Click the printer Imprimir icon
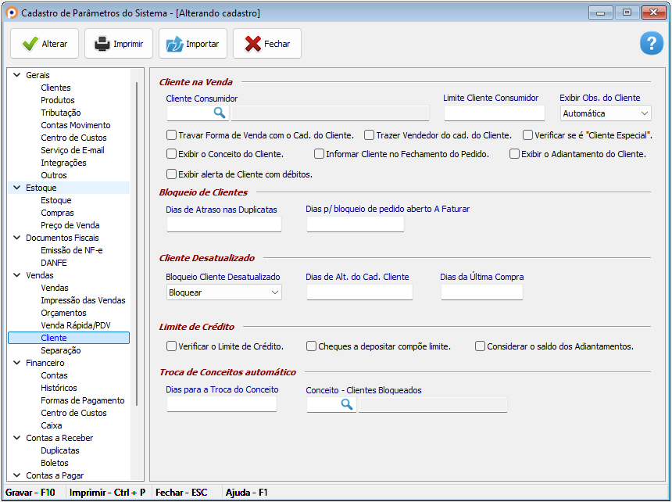This screenshot has width=672, height=502. tap(102, 44)
